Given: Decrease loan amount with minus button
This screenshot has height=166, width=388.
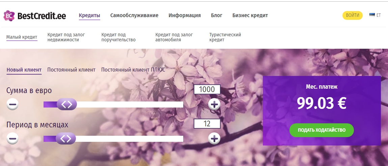Looking at the screenshot, I should click(x=12, y=105).
